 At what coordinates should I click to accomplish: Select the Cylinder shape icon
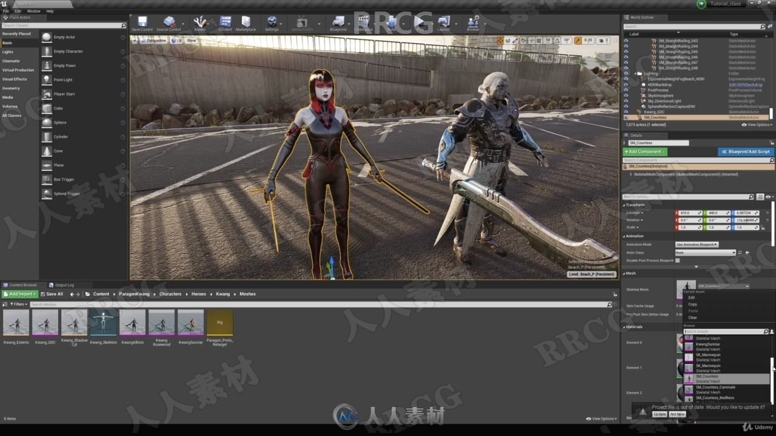pyautogui.click(x=47, y=137)
